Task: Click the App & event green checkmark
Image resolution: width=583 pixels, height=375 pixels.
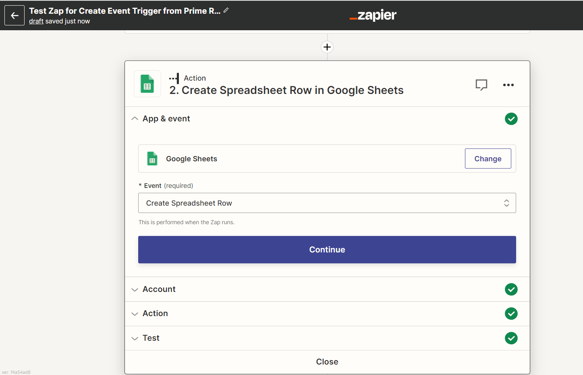Action: 511,119
